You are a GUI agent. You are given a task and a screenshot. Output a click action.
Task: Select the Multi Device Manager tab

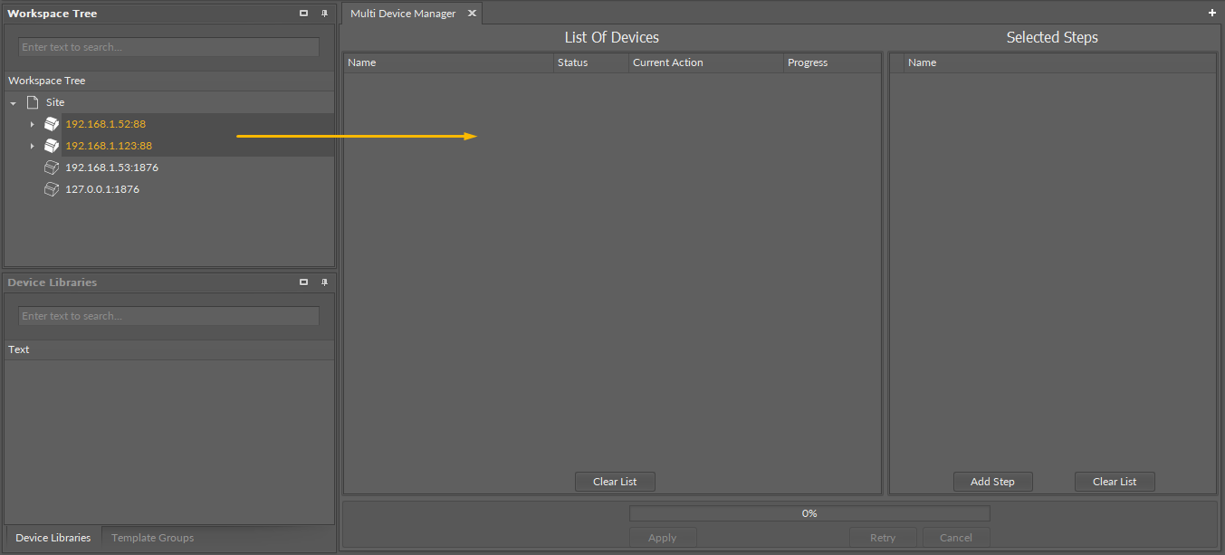point(402,13)
